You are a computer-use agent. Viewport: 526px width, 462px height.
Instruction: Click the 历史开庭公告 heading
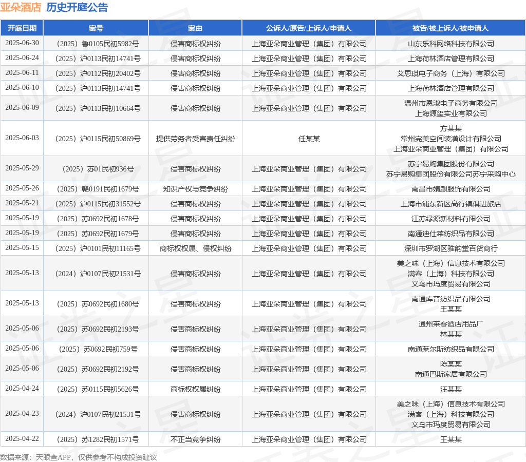(x=77, y=7)
